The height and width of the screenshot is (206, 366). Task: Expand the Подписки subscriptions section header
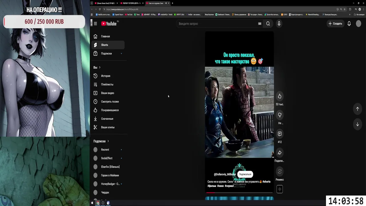coord(101,141)
